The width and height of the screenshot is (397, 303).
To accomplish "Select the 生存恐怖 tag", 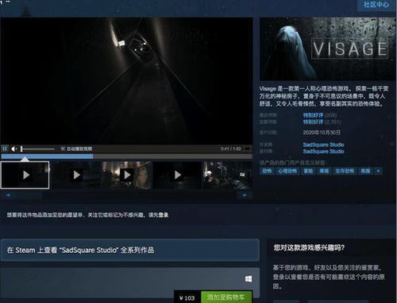I will 345,171.
